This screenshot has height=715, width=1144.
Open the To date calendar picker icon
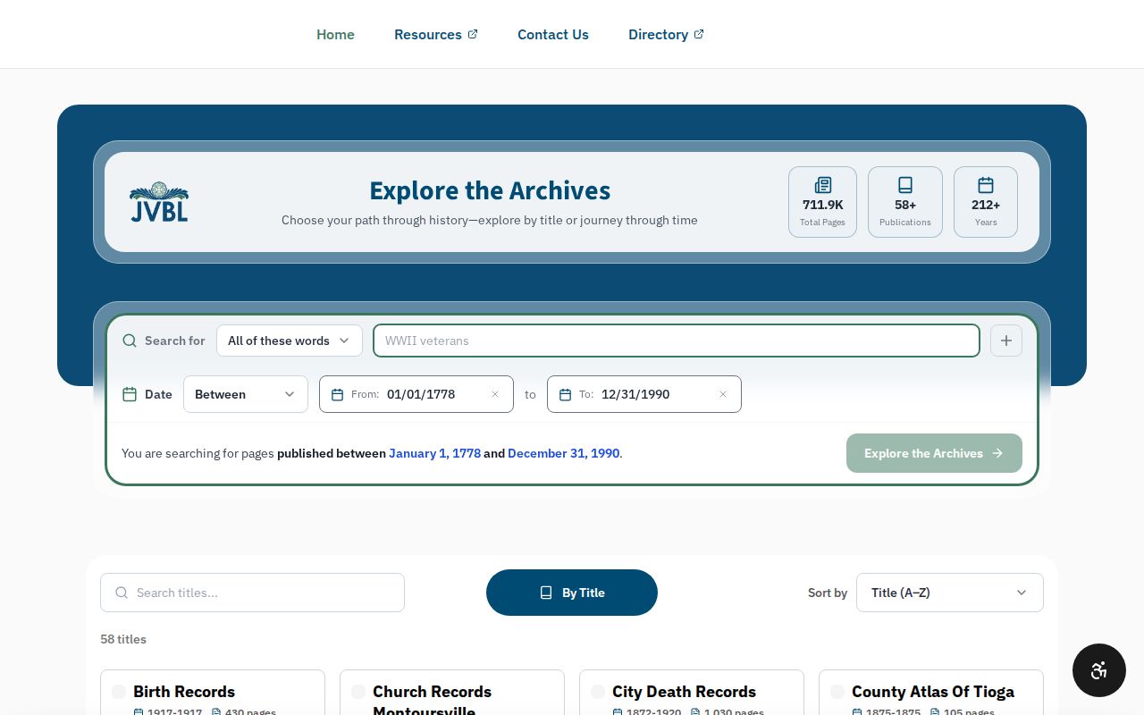coord(565,394)
